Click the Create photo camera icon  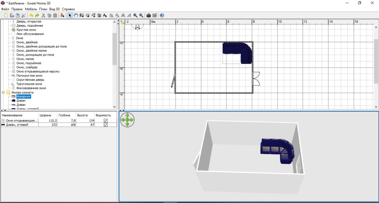[x=148, y=15]
